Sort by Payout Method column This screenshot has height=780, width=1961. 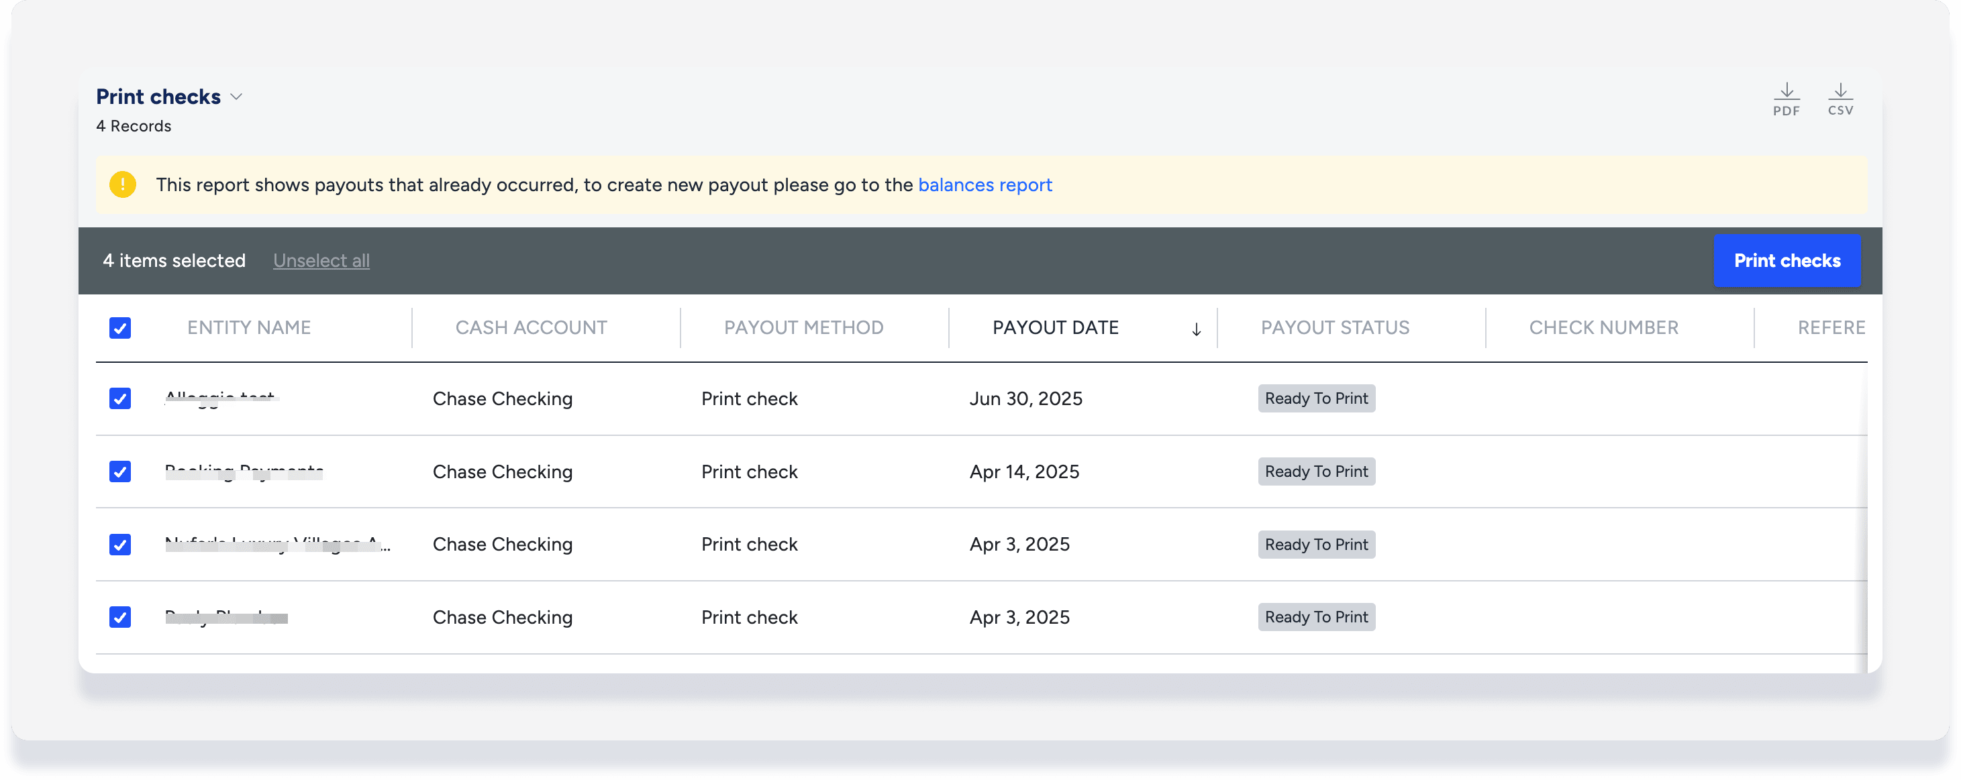point(803,328)
